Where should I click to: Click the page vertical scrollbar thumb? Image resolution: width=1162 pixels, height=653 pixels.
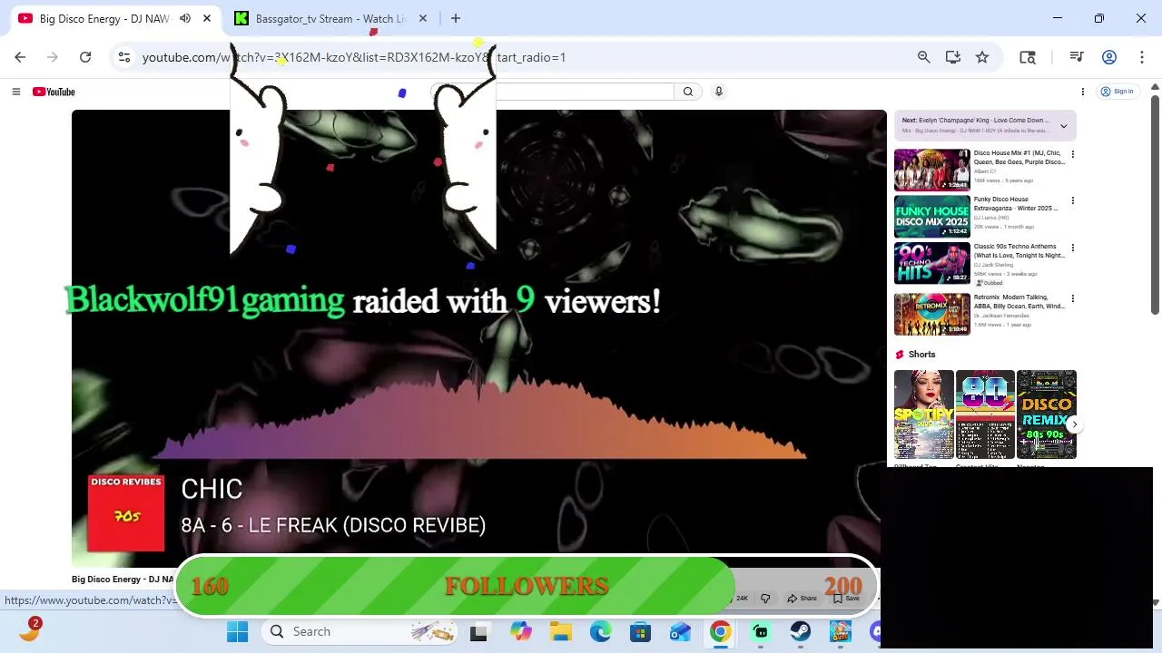[1155, 204]
